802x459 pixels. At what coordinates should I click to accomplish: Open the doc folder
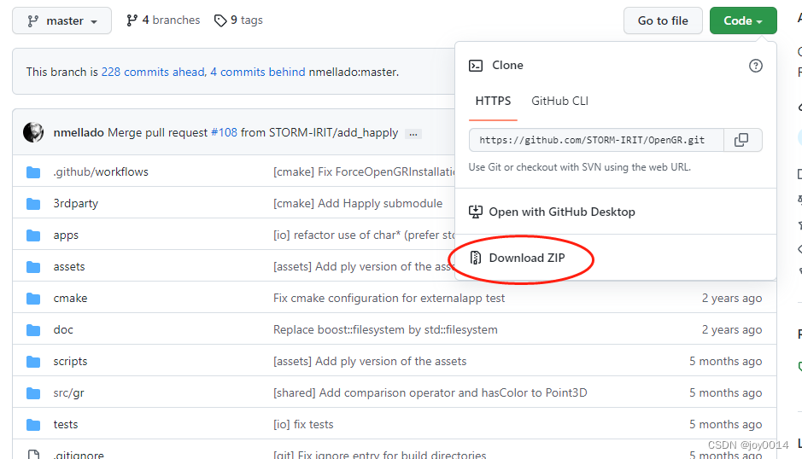63,329
